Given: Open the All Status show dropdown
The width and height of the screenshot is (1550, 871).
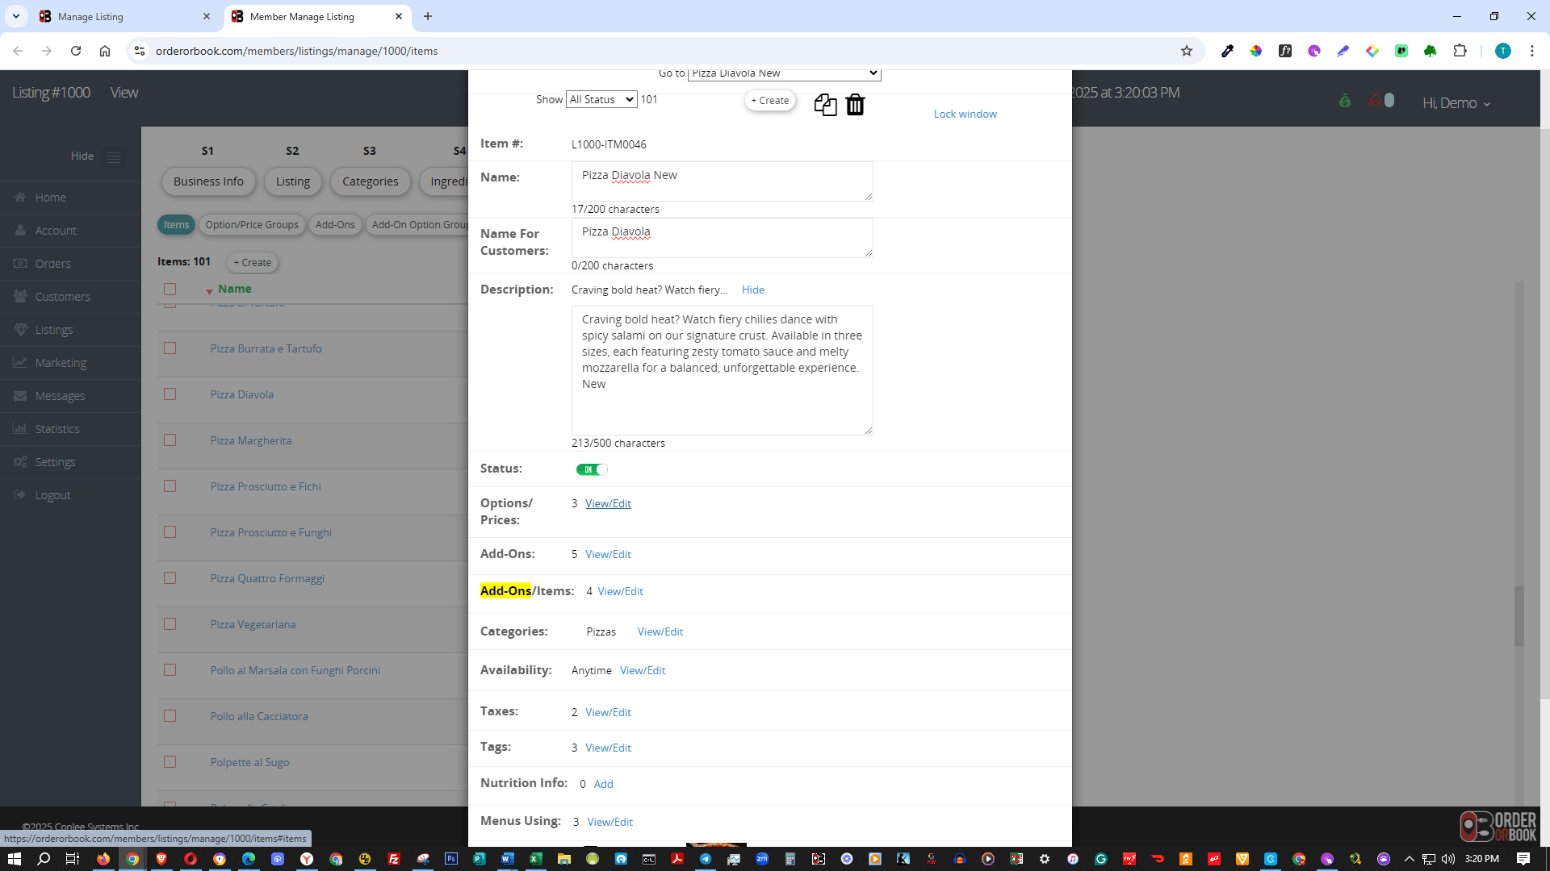Looking at the screenshot, I should 601,99.
